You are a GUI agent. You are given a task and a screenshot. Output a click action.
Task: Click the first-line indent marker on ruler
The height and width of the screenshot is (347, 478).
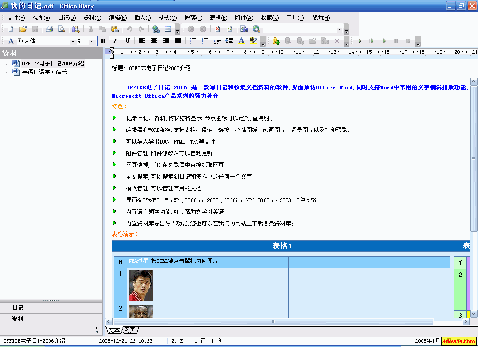pos(112,50)
